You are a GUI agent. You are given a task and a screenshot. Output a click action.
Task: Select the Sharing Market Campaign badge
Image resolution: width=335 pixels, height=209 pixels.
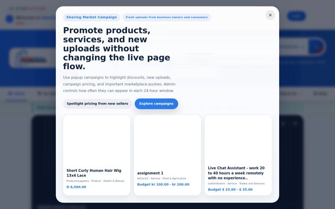point(92,17)
